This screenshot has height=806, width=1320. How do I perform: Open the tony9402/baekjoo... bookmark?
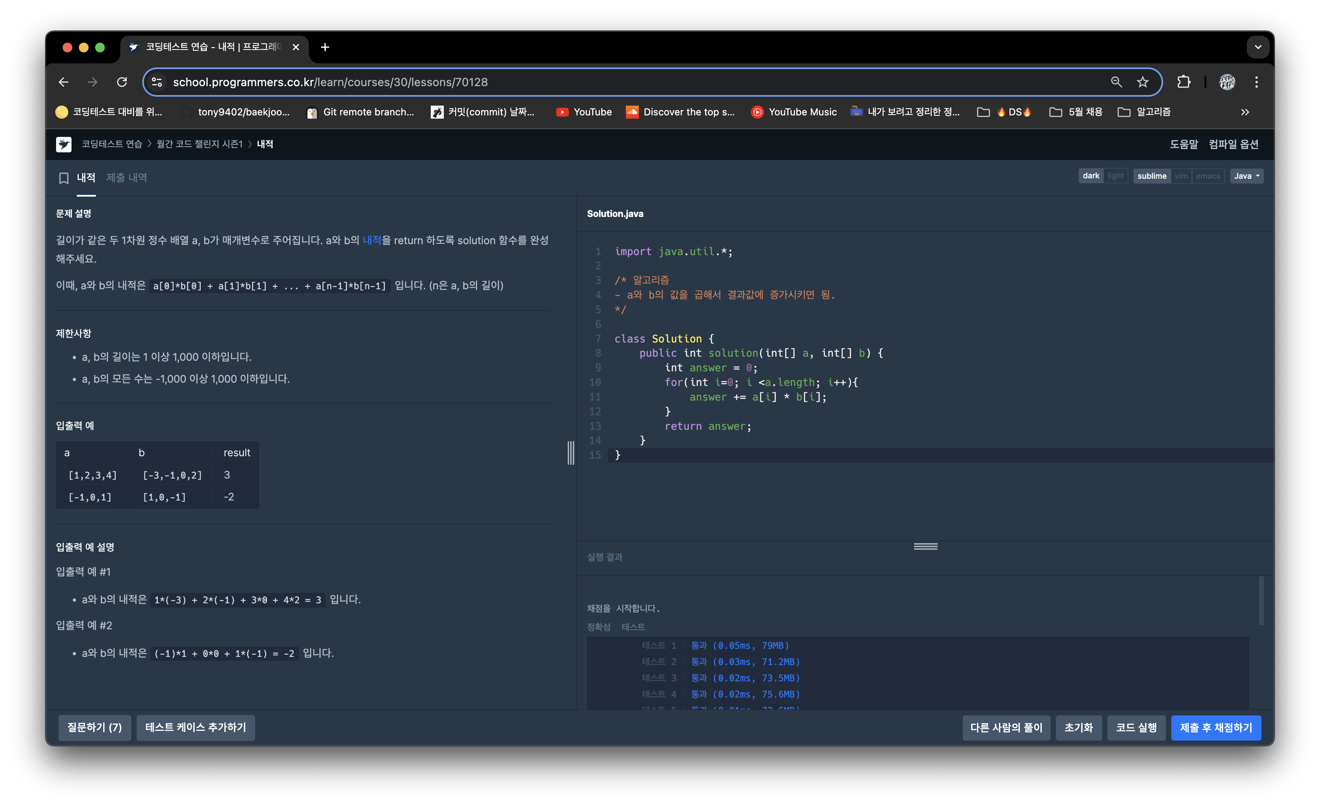point(236,112)
